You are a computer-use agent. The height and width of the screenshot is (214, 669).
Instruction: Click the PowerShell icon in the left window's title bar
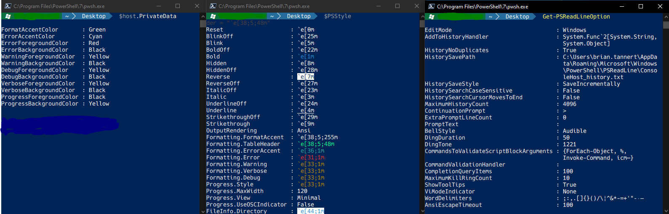click(8, 6)
